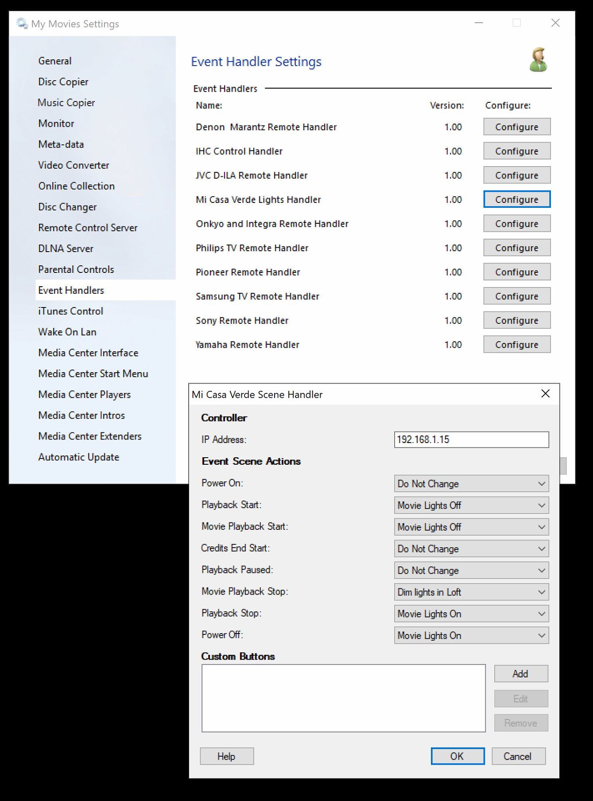Open the Playback Start scene dropdown
The image size is (593, 801).
point(471,505)
